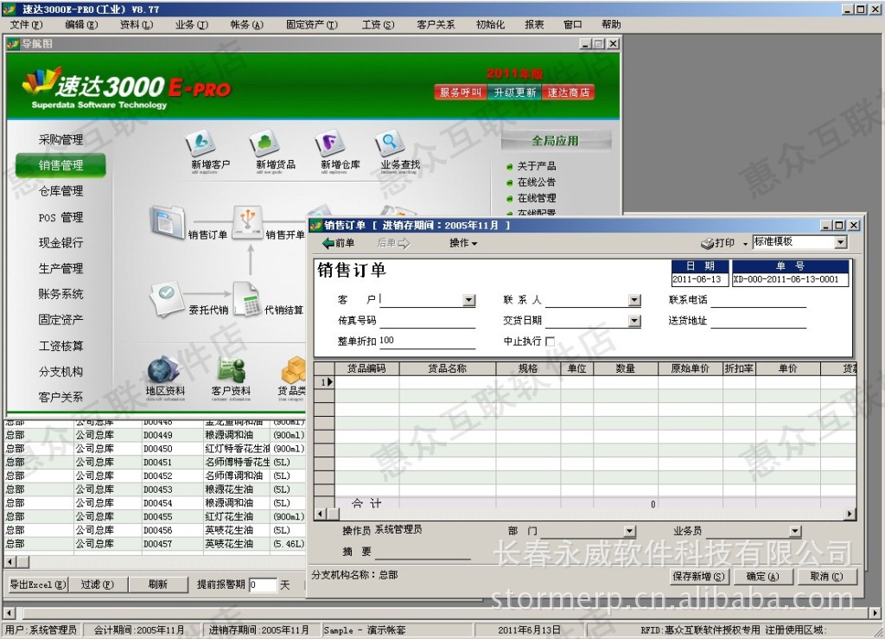Image resolution: width=885 pixels, height=639 pixels.
Task: Click the 确定(A) button
Action: 762,577
